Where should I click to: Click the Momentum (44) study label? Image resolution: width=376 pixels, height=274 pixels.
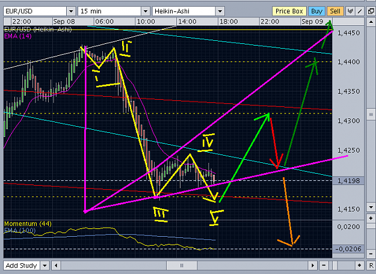(28, 224)
